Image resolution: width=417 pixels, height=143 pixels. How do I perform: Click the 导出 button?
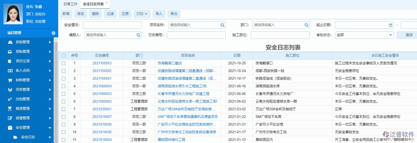[x=174, y=14]
